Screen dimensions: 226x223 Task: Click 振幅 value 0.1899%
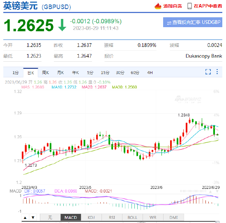(x=147, y=45)
